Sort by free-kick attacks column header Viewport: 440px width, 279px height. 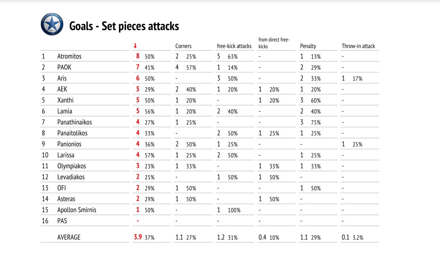coord(234,46)
